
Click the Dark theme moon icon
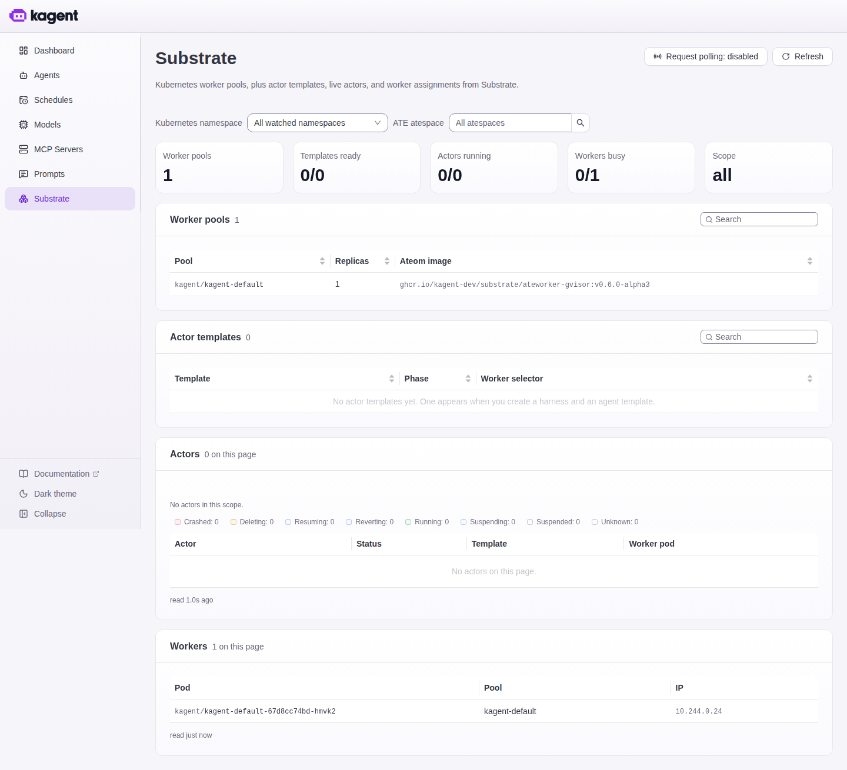pyautogui.click(x=24, y=494)
